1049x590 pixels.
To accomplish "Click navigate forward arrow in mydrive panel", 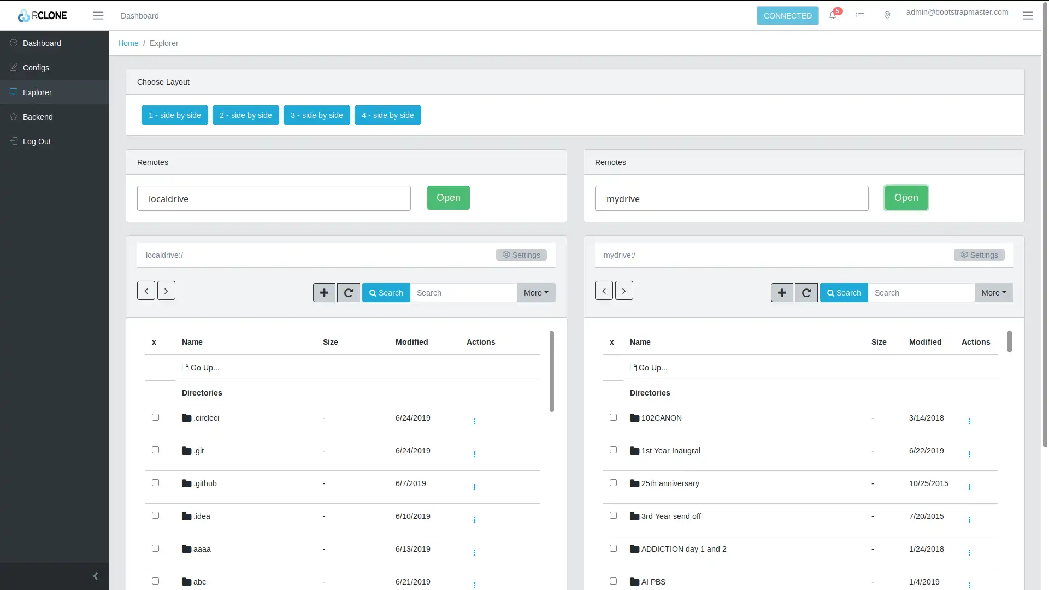I will coord(623,290).
